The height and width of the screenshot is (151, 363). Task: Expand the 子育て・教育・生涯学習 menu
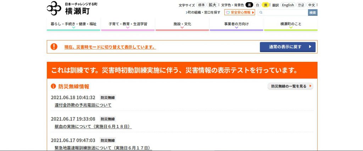coord(128,24)
